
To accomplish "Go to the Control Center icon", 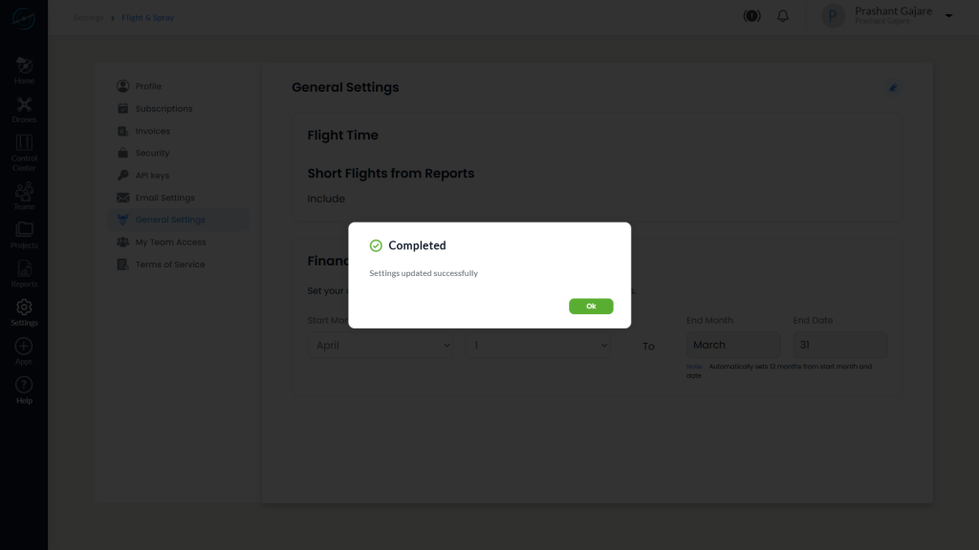I will (x=24, y=143).
